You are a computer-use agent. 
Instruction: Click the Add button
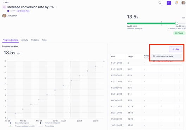tap(175, 49)
